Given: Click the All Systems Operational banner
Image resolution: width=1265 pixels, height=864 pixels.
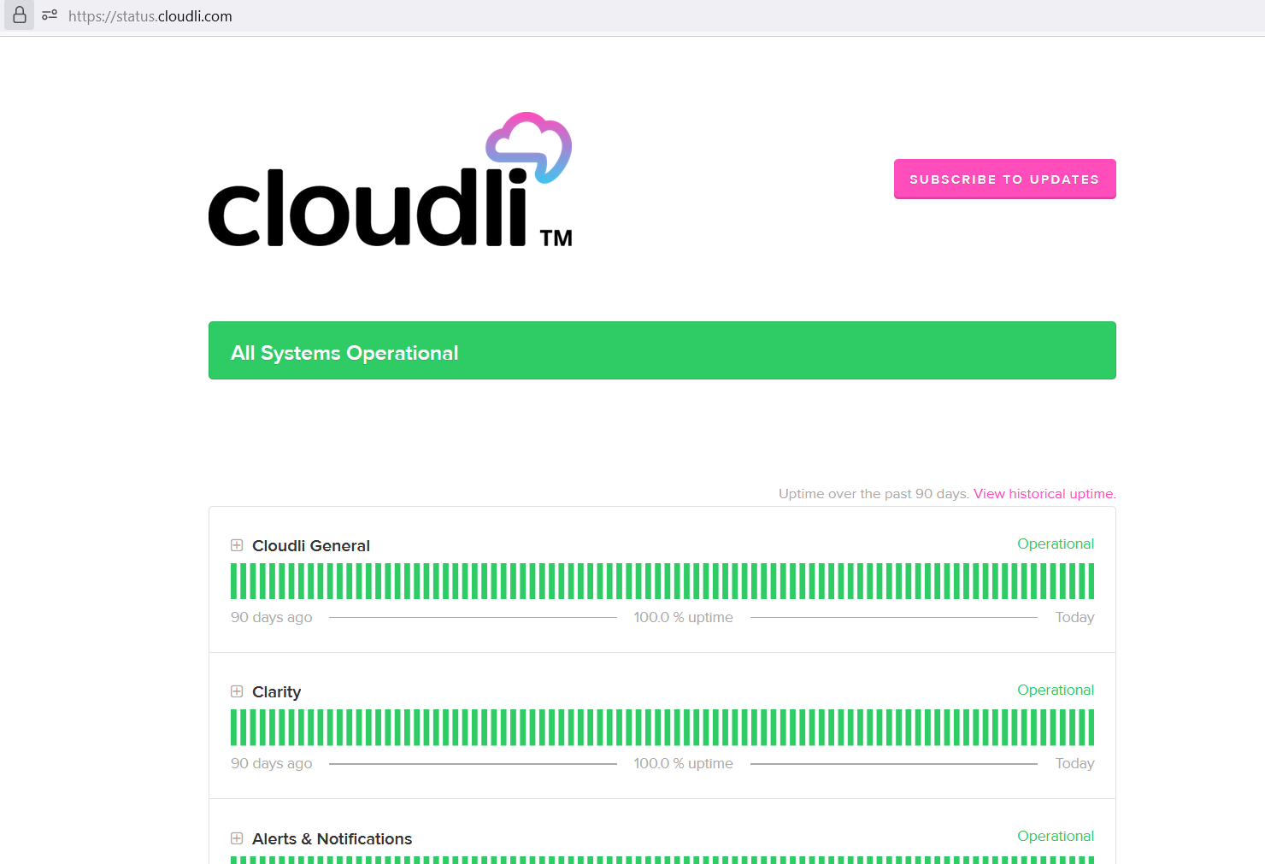Looking at the screenshot, I should click(x=662, y=350).
